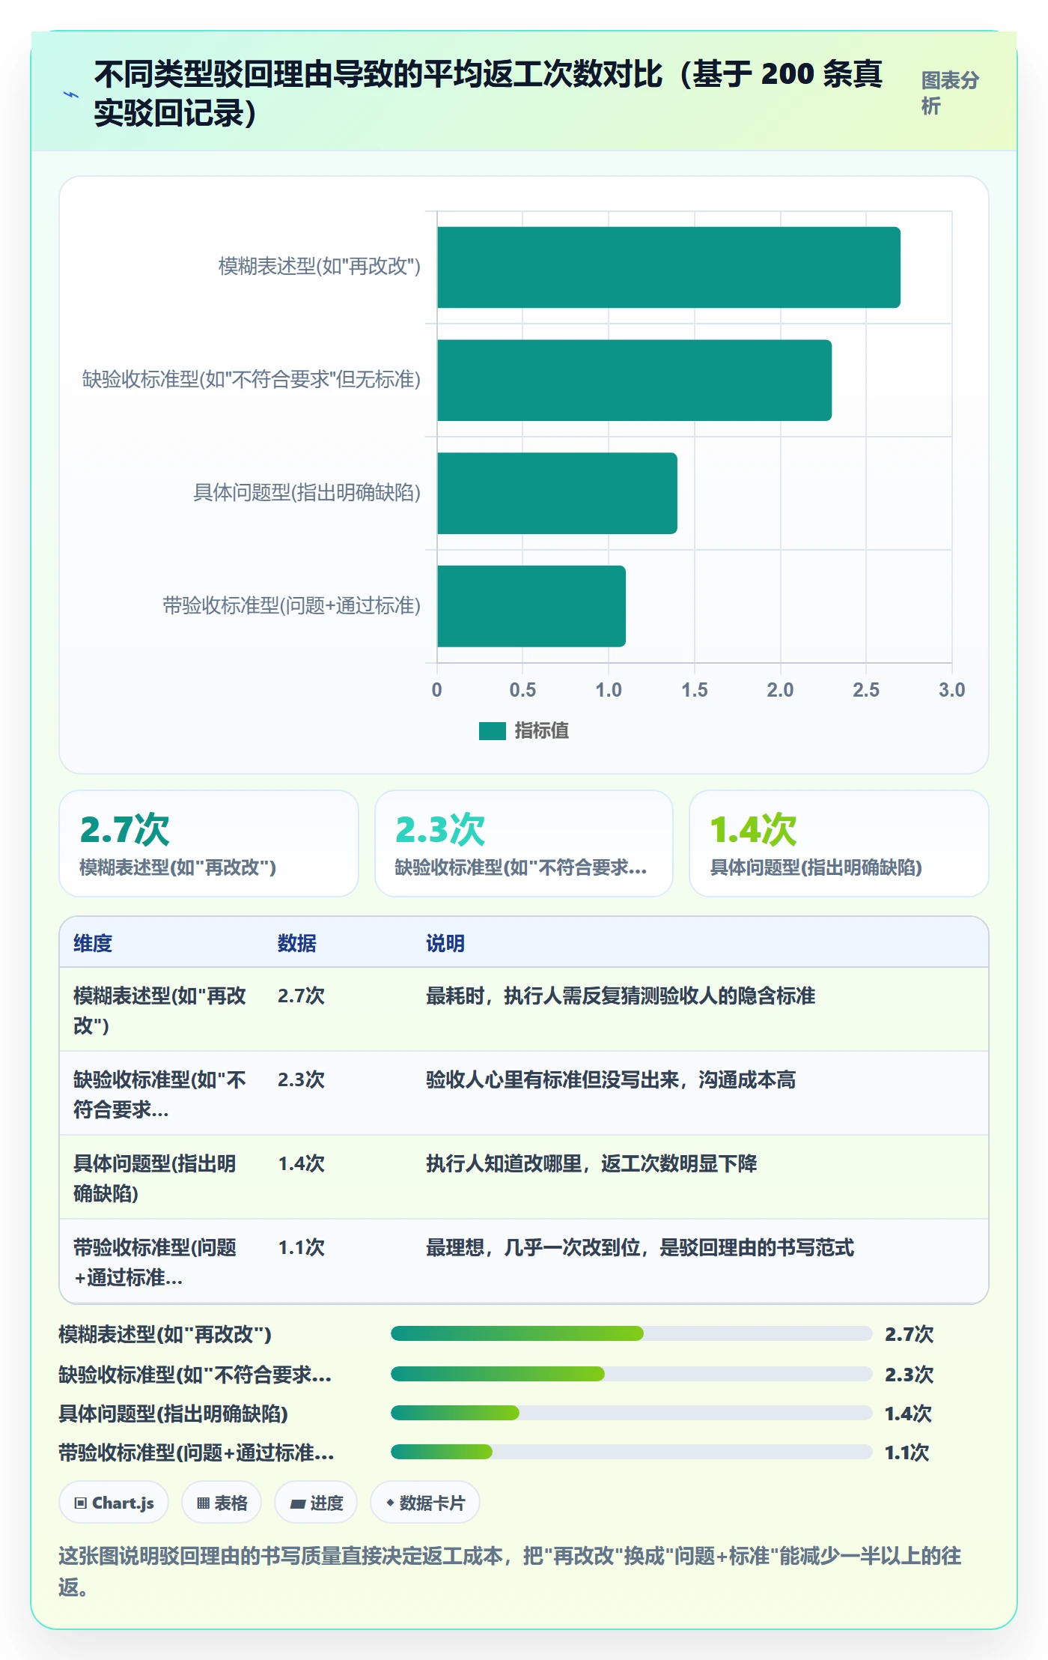Click the 模糊表述型 bar in the chart

(668, 267)
